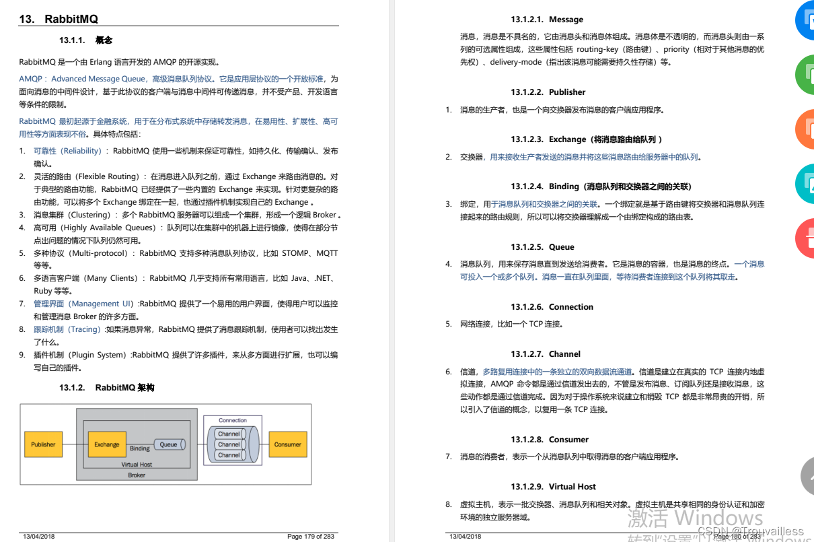Click the Consumer box in the diagram
Viewport: 814px width, 542px height.
[x=288, y=444]
